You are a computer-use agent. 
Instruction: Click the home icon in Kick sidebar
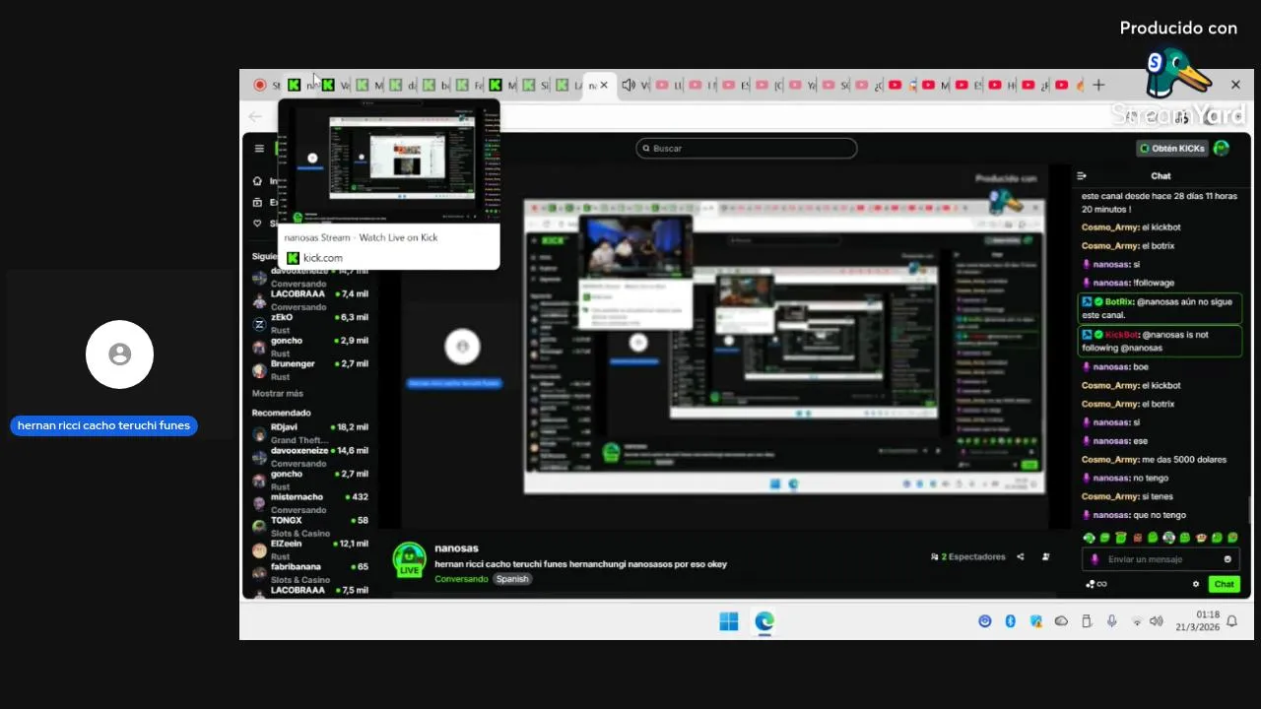[x=258, y=181]
